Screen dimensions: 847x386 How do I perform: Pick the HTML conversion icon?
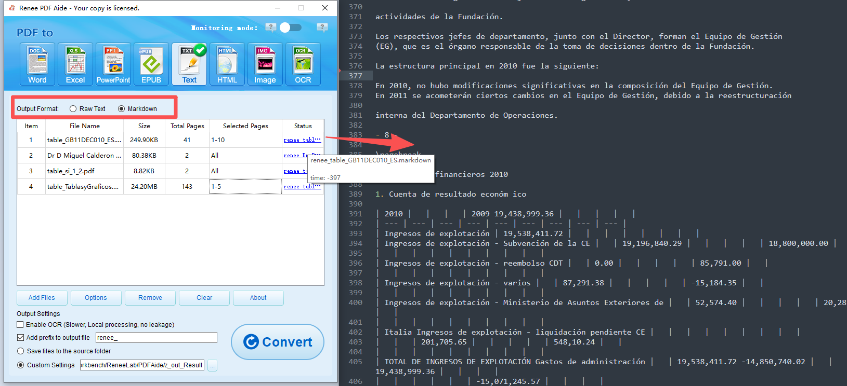227,64
